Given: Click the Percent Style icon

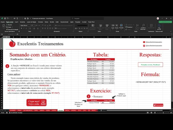Looking at the screenshot, I should coord(79,28).
